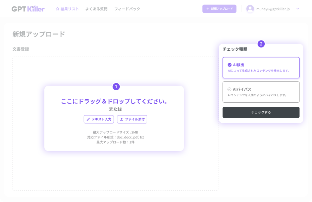This screenshot has height=202, width=312.
Task: Click the テキスト入力 button
Action: tap(99, 119)
